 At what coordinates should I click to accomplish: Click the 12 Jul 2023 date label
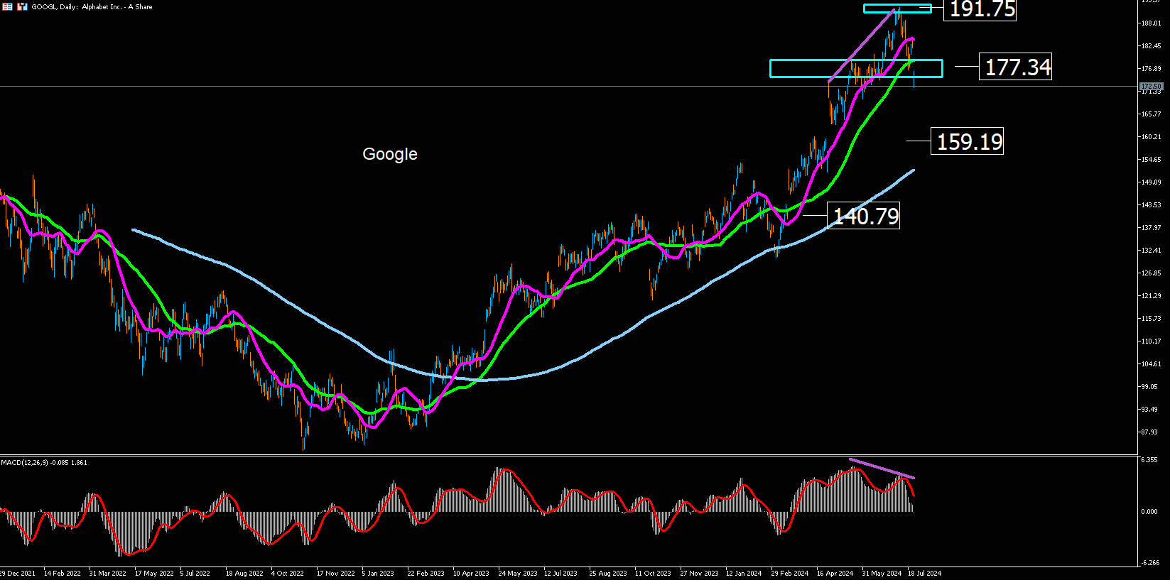[x=560, y=573]
